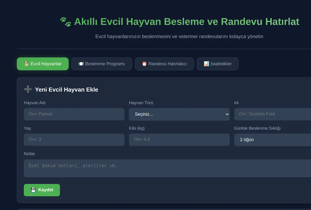The height and width of the screenshot is (210, 311).
Task: Click the page title Akıllı Evcil Hayvan Besleme
Action: tap(187, 22)
